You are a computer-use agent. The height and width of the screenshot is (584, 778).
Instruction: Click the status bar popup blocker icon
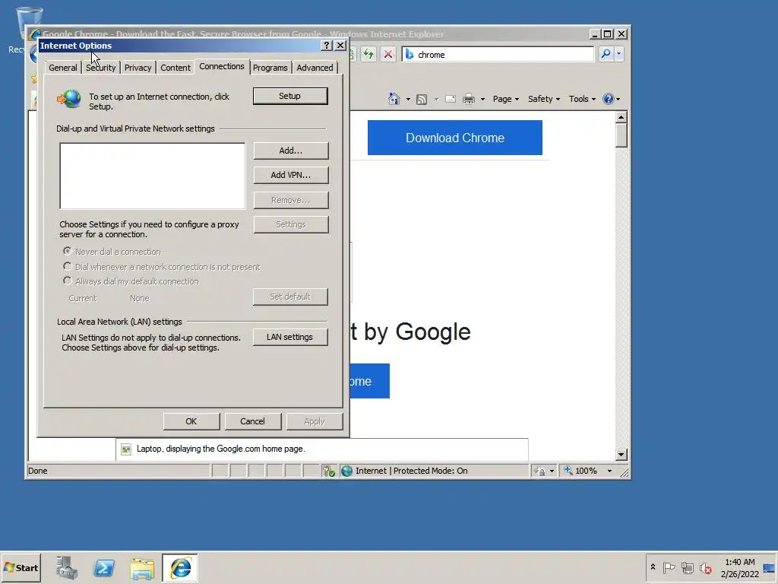(x=328, y=471)
